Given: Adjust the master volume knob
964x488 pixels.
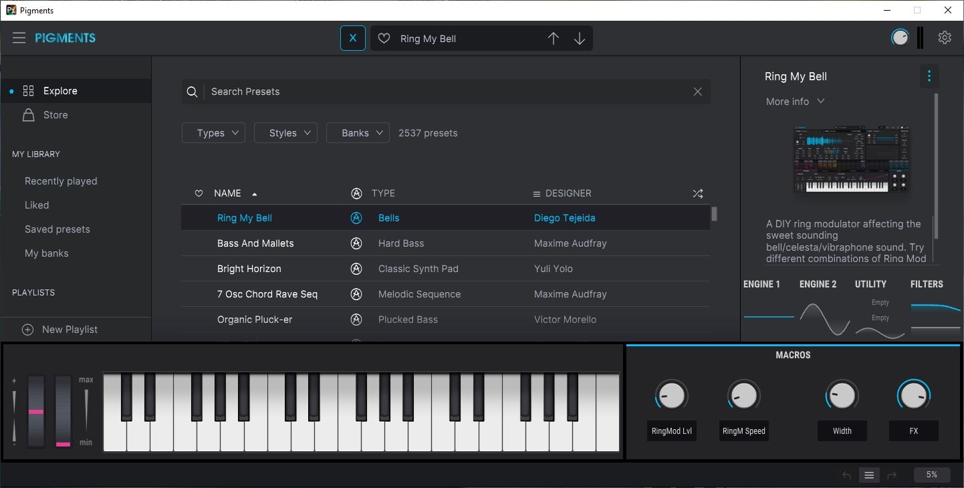Looking at the screenshot, I should click(900, 37).
